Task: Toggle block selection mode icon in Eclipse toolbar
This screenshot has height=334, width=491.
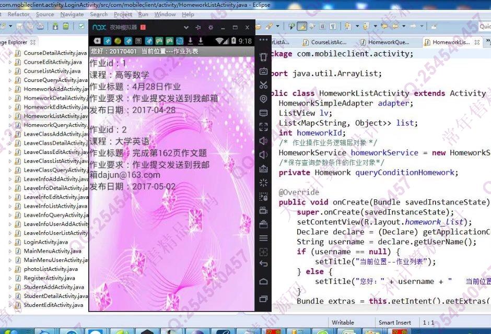Action: click(x=323, y=27)
